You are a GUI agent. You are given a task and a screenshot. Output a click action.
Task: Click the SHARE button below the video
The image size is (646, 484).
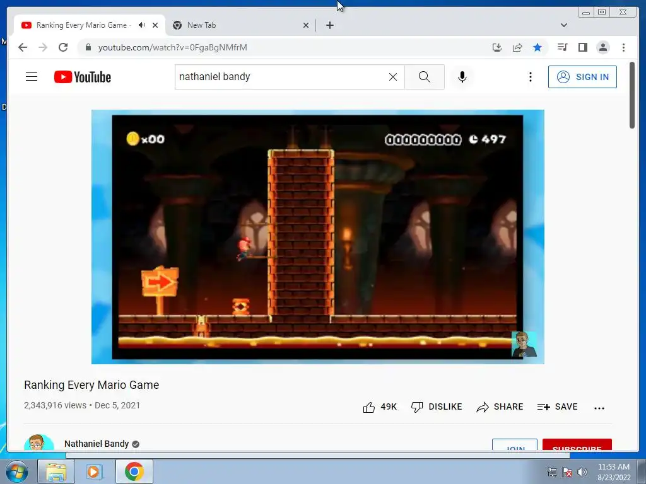point(500,407)
